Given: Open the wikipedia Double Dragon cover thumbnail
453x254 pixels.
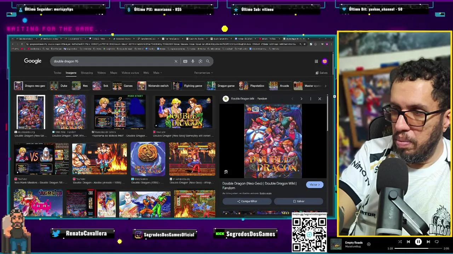Looking at the screenshot, I should click(x=31, y=112).
